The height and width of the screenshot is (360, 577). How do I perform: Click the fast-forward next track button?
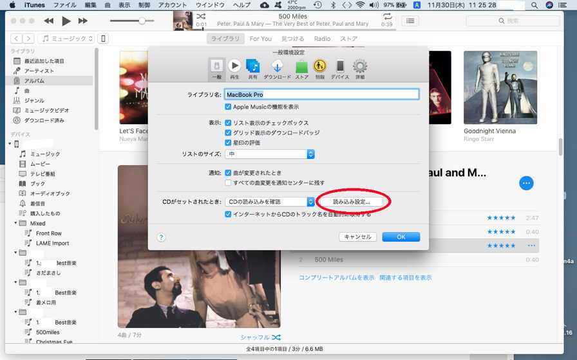point(83,21)
